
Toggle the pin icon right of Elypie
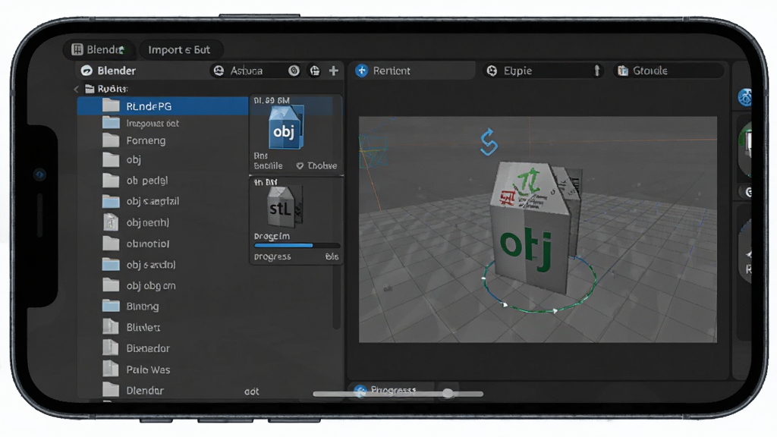[597, 71]
